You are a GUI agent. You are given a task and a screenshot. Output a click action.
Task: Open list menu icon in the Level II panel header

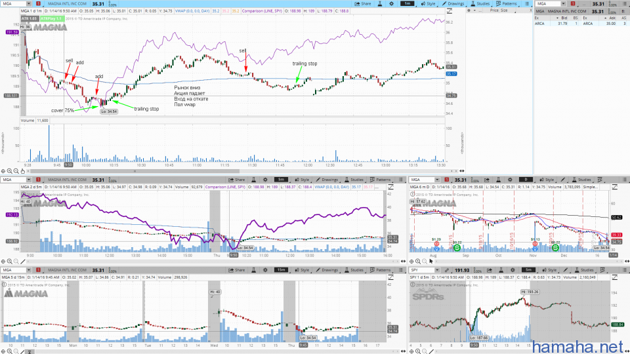(625, 4)
